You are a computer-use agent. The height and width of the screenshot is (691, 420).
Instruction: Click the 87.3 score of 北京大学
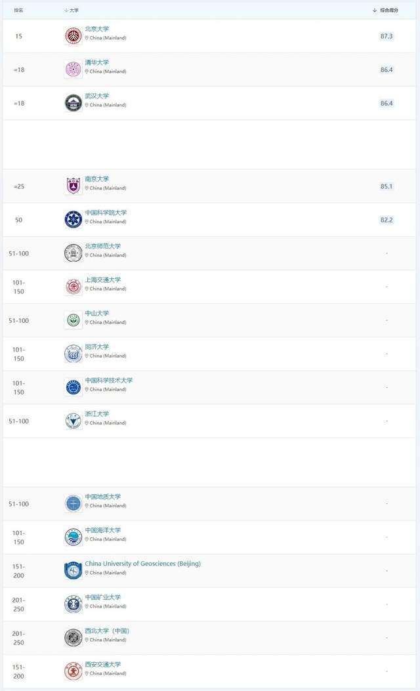tap(387, 36)
